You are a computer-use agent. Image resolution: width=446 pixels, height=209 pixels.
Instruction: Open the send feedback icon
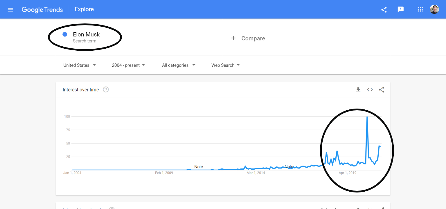[401, 10]
